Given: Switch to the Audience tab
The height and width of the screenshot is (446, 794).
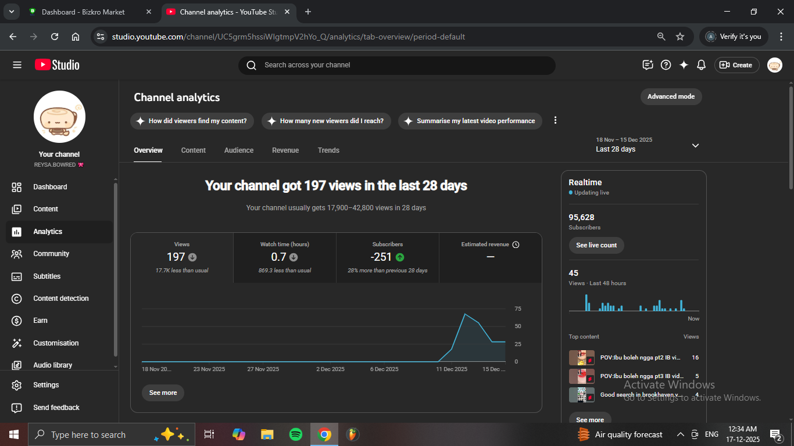Looking at the screenshot, I should pos(239,150).
